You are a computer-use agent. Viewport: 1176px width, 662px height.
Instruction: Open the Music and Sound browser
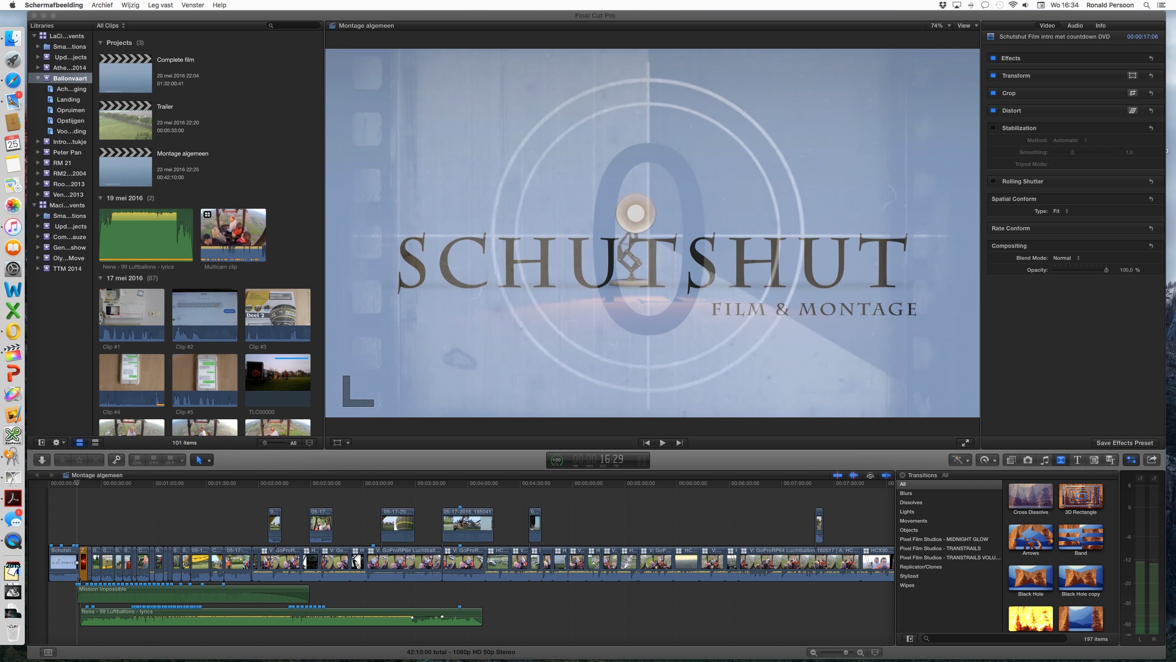(1044, 460)
